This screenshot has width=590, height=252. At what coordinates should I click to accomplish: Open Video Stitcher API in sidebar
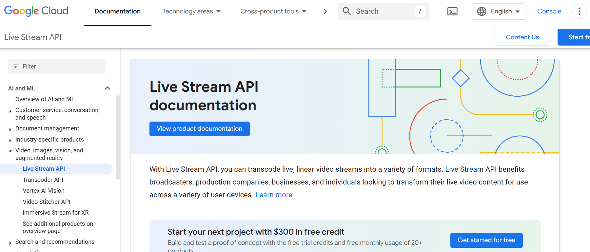pyautogui.click(x=47, y=202)
